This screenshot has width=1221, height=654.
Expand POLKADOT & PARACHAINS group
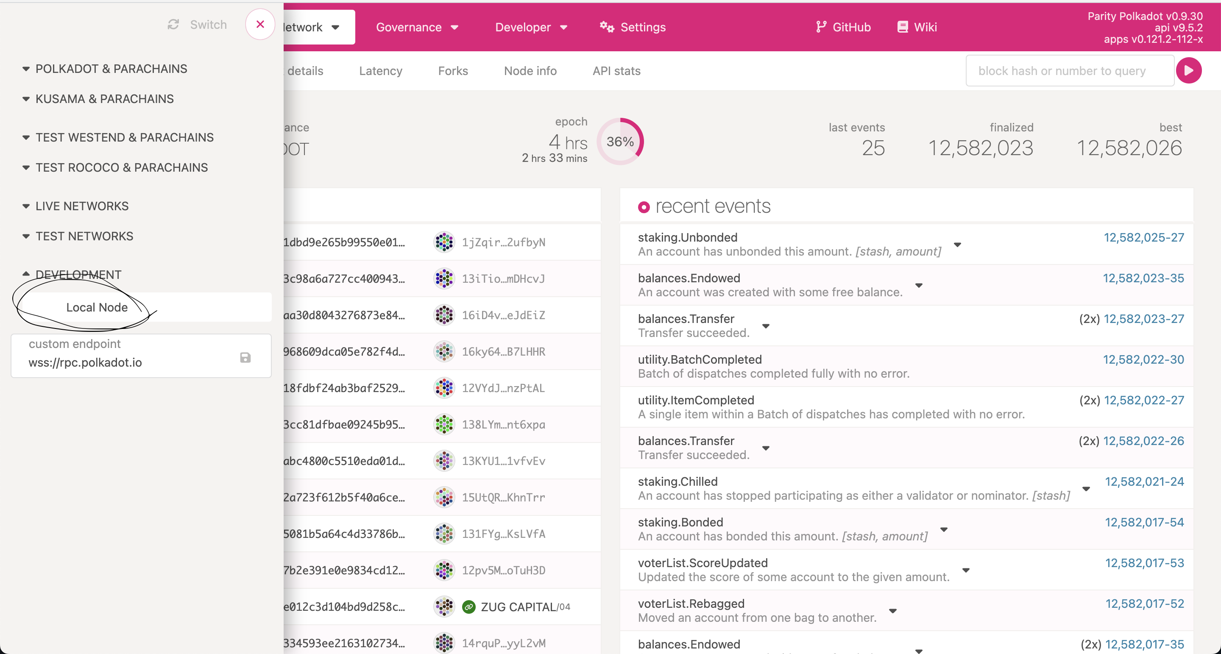point(104,69)
